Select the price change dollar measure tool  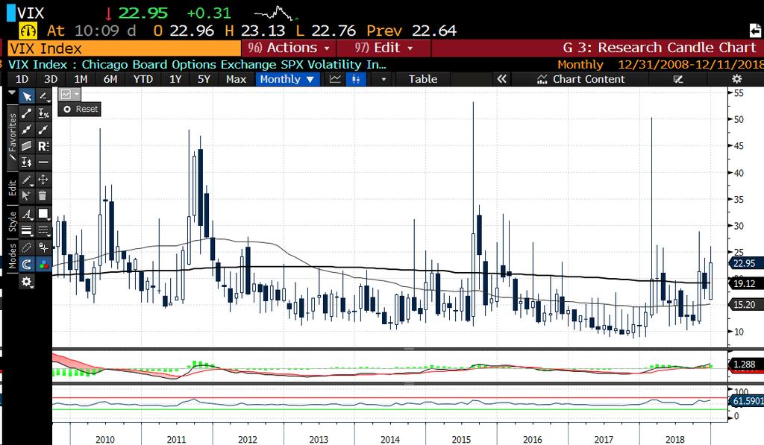point(27,162)
